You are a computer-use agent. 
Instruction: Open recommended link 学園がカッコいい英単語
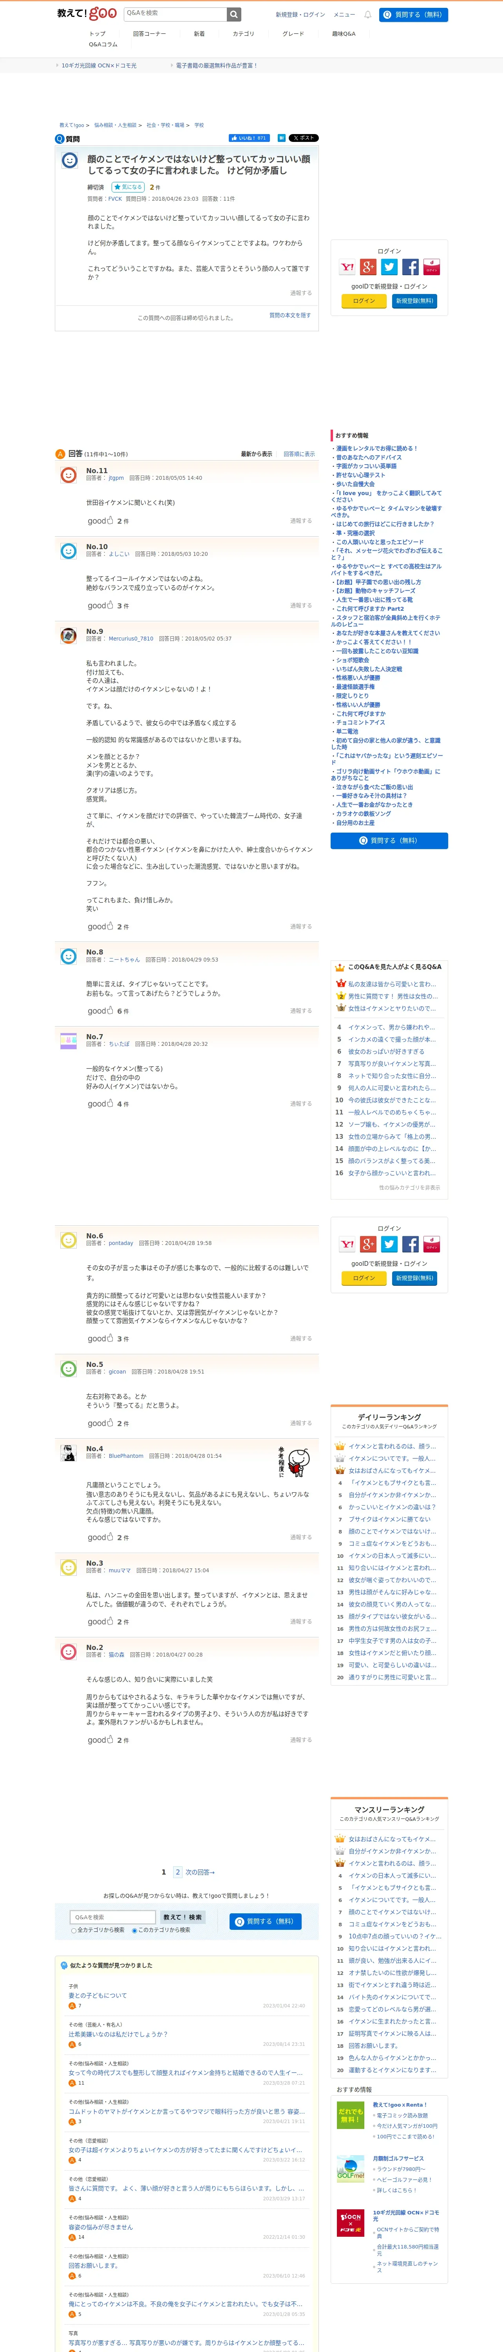(366, 466)
